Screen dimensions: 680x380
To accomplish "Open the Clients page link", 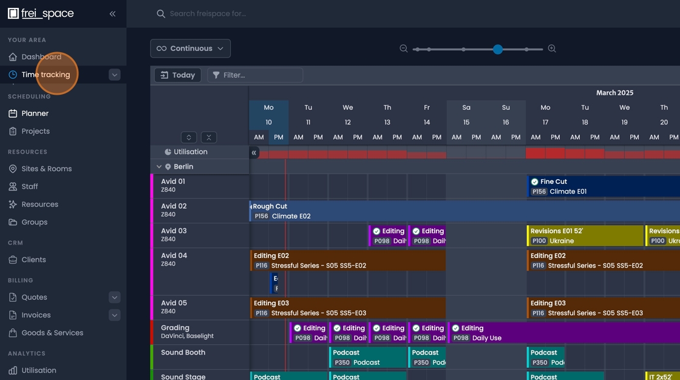I will coord(33,259).
